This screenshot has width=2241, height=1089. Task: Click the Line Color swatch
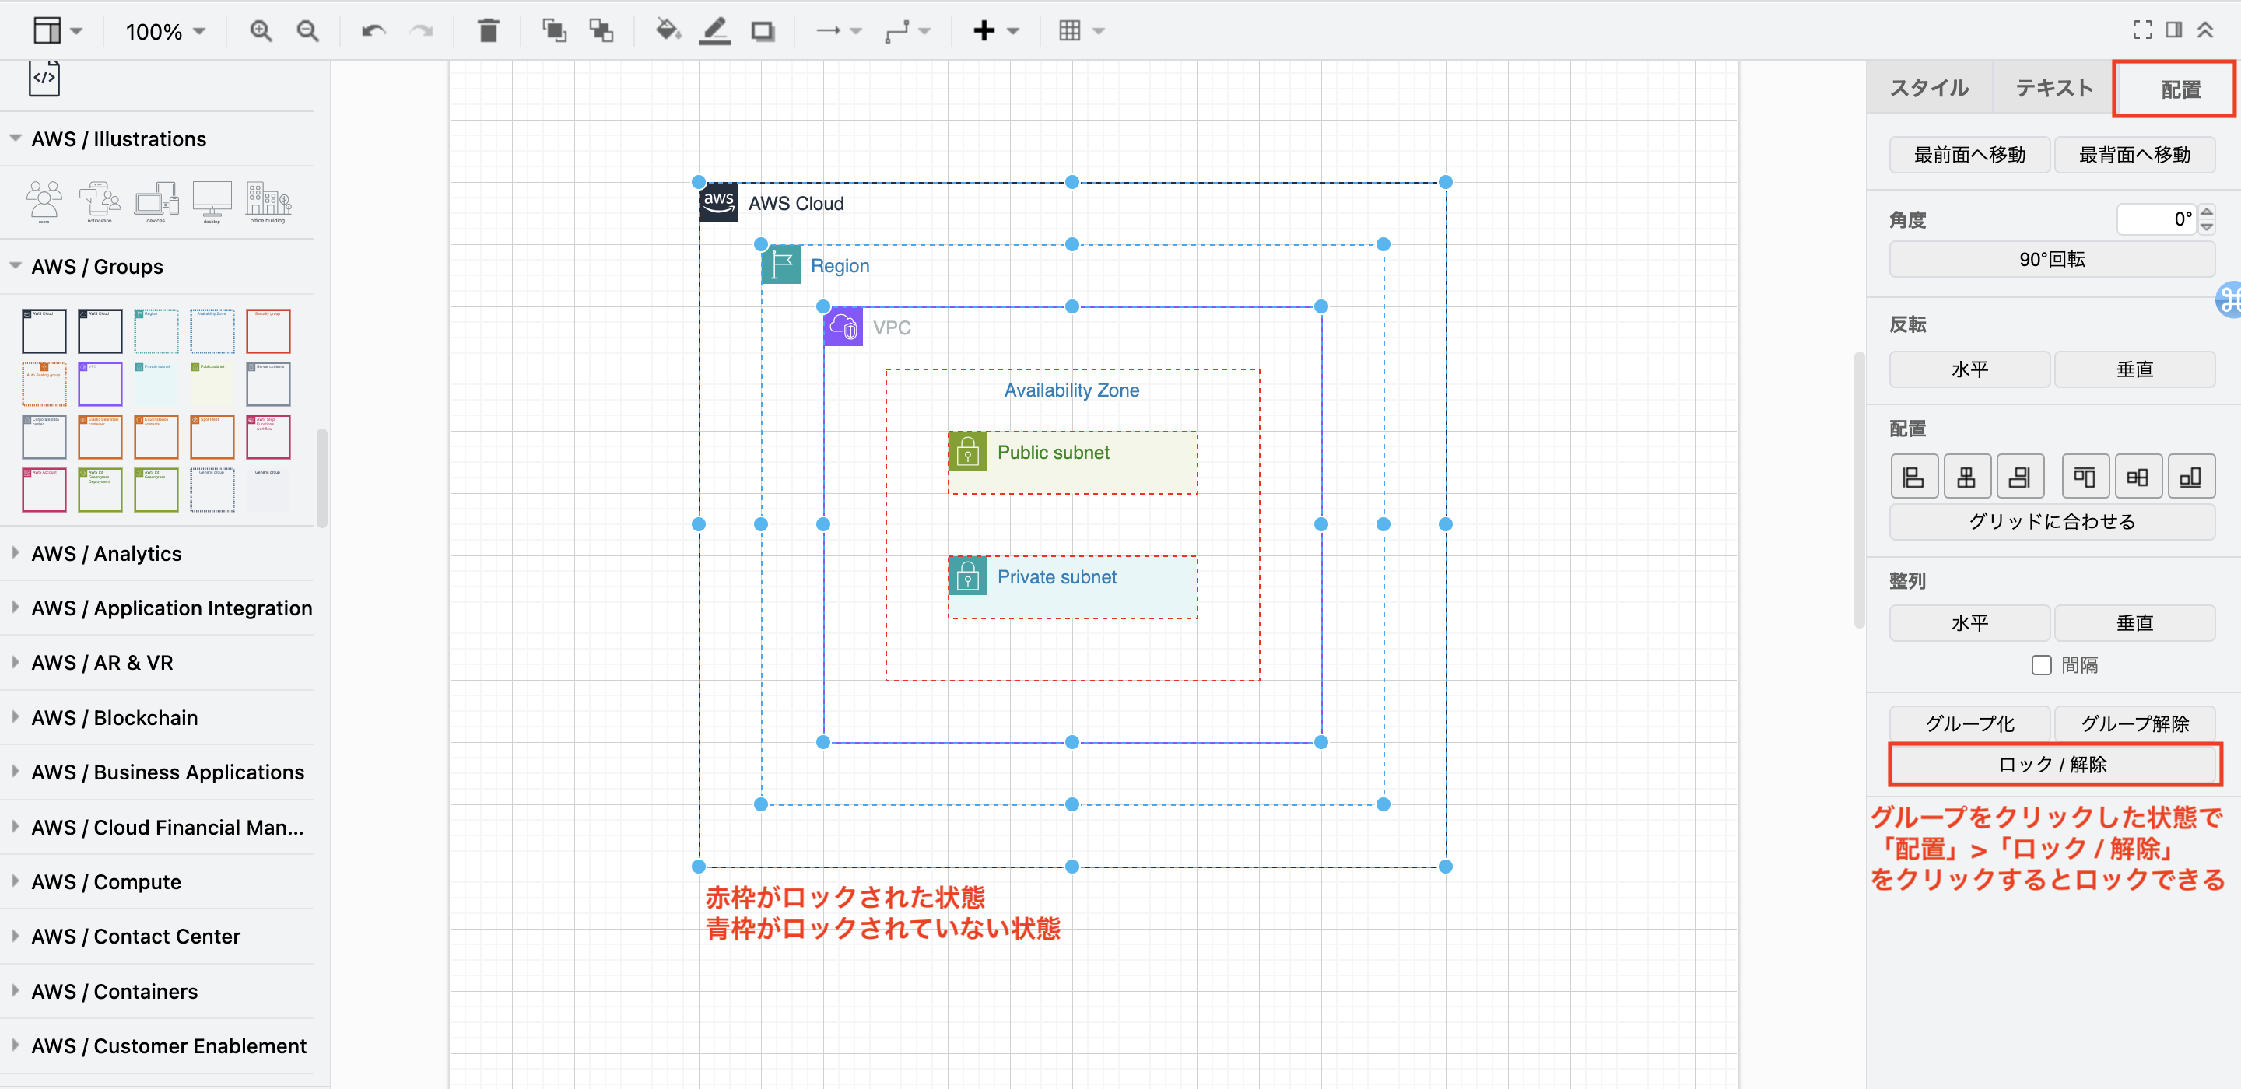714,30
